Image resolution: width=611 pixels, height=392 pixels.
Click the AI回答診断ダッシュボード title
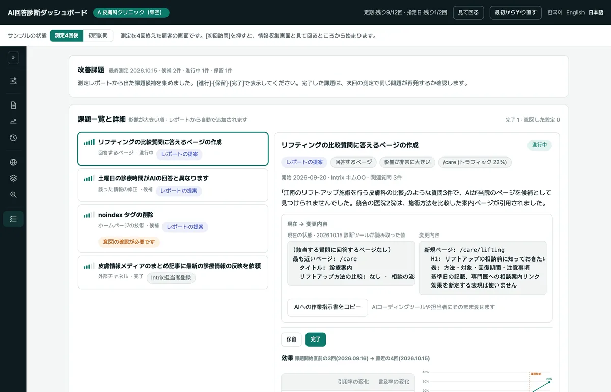pos(47,13)
